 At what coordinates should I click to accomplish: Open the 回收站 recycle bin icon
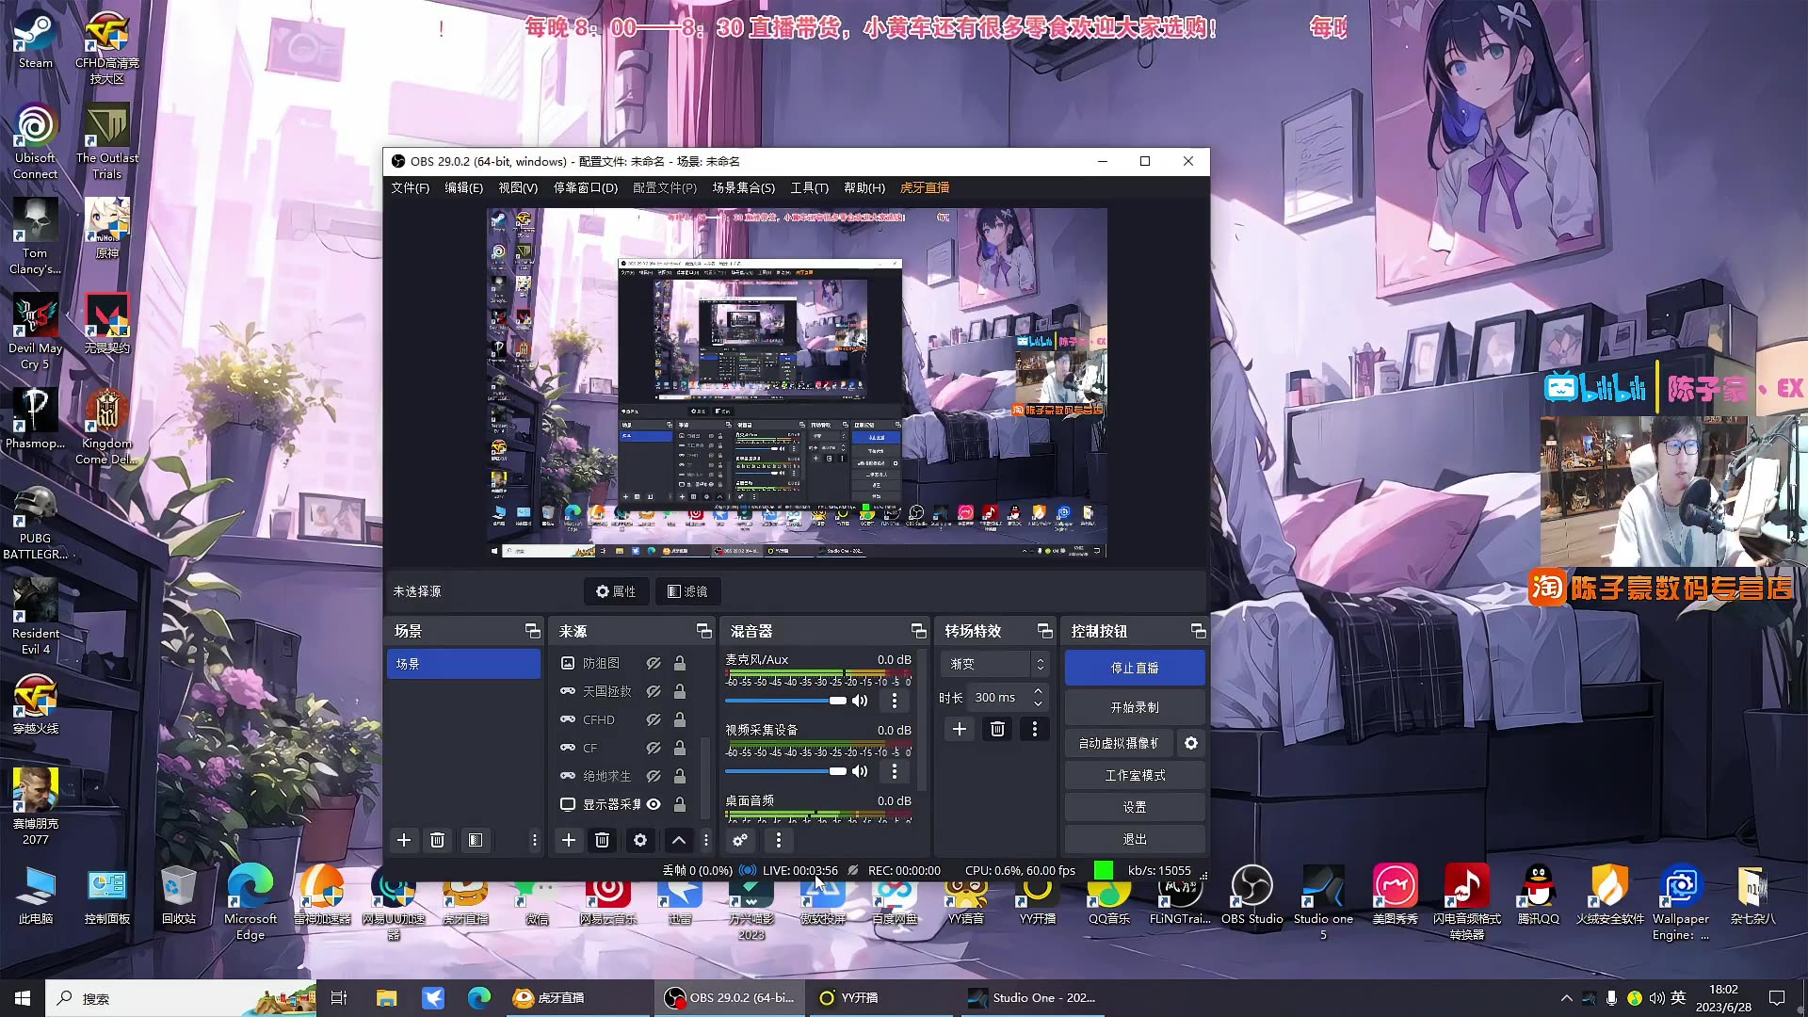[178, 896]
